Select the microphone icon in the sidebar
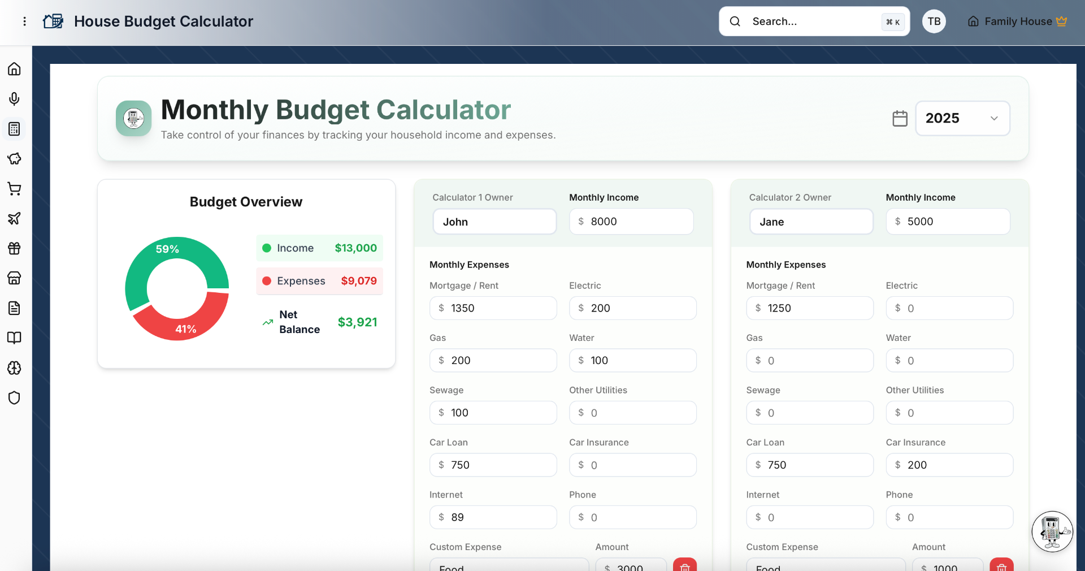 (14, 98)
